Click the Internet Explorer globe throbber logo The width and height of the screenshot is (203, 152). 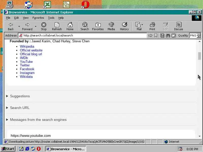tap(196, 18)
